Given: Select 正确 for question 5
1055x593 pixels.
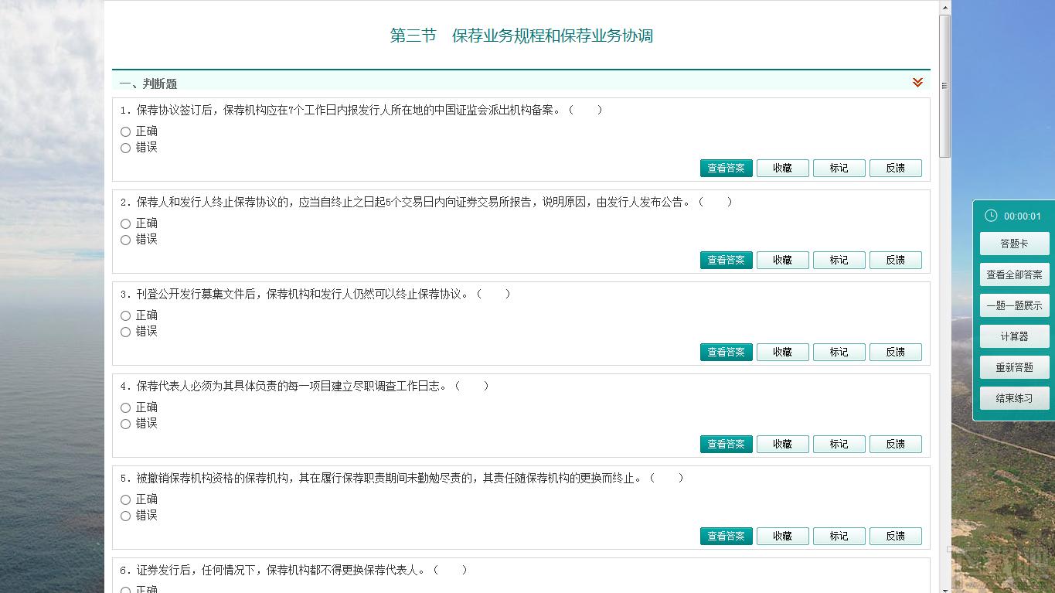Looking at the screenshot, I should (126, 500).
